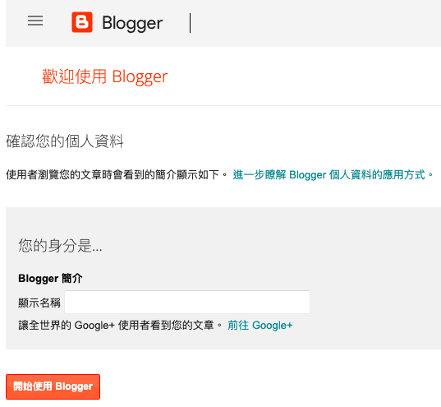Screen dimensions: 441x407
Task: Select the 歡迎使用 Blogger heading
Action: coord(105,76)
